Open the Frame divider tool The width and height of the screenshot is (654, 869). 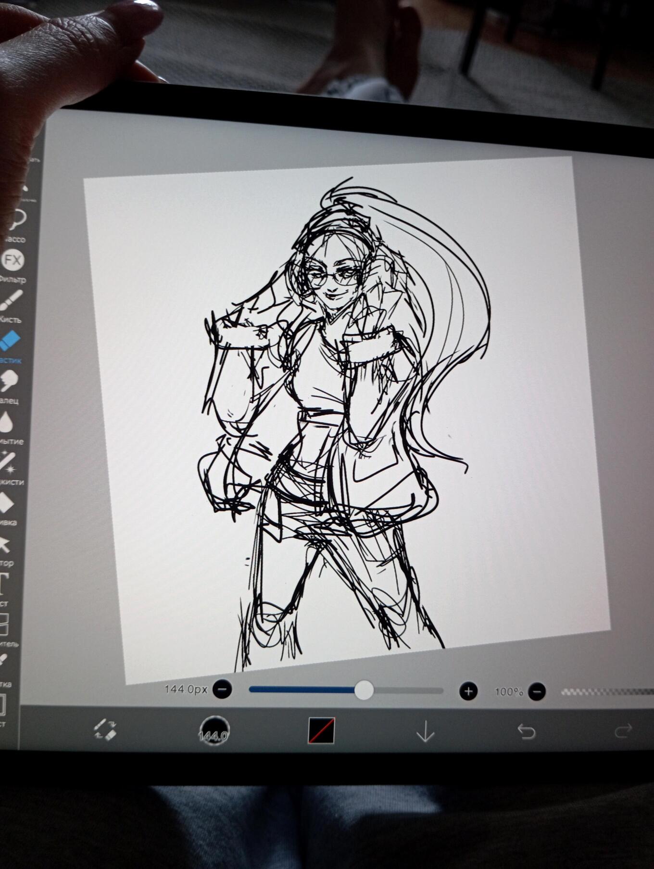(3, 624)
